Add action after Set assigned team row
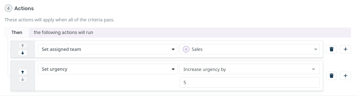This screenshot has height=96, width=358. (x=346, y=49)
